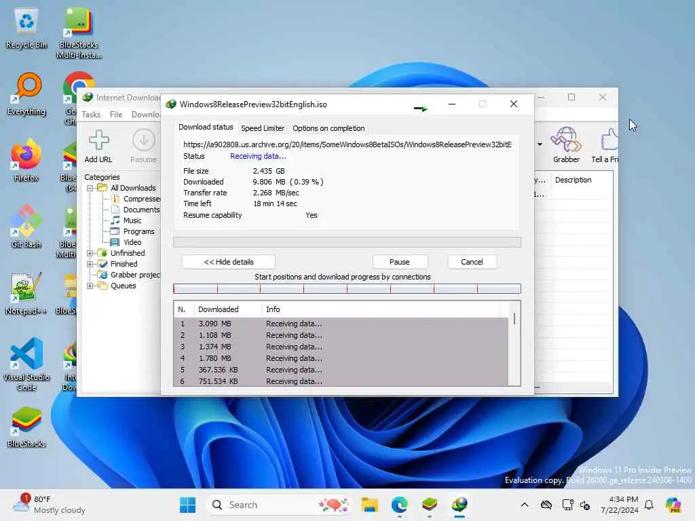Select the Git Bash desktop icon
This screenshot has height=521, width=695.
pyautogui.click(x=26, y=227)
